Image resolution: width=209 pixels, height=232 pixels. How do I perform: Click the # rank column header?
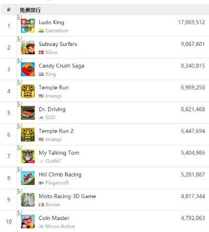[8, 9]
